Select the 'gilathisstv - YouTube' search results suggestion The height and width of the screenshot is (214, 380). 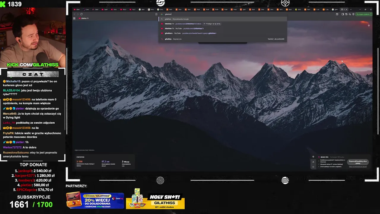point(223,33)
